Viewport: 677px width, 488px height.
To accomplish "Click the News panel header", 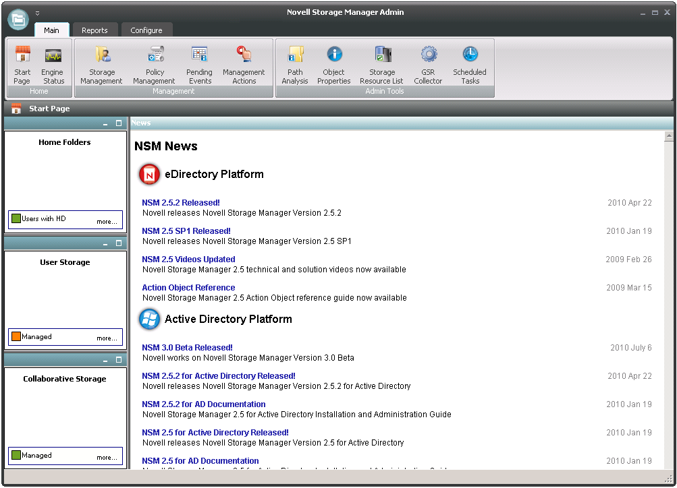I will point(402,123).
